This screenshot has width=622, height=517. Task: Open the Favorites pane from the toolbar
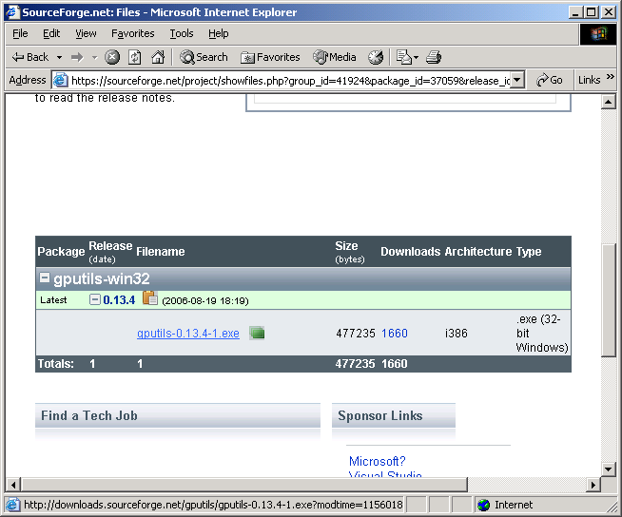click(270, 57)
